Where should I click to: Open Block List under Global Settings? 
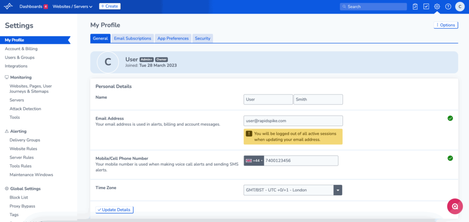coord(19,197)
